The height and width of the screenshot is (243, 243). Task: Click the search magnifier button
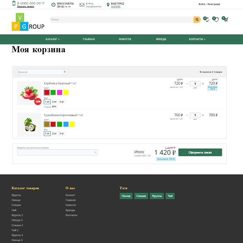pos(197,19)
